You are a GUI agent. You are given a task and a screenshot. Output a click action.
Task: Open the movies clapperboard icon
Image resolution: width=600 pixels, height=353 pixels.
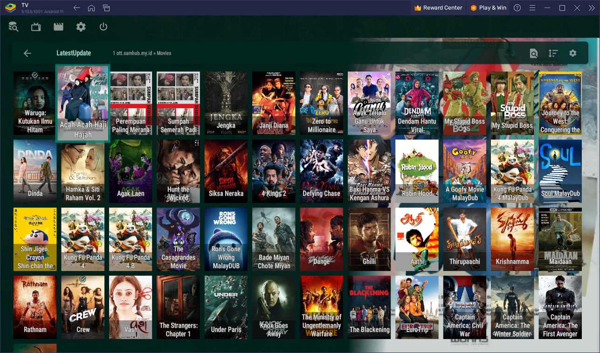point(58,27)
